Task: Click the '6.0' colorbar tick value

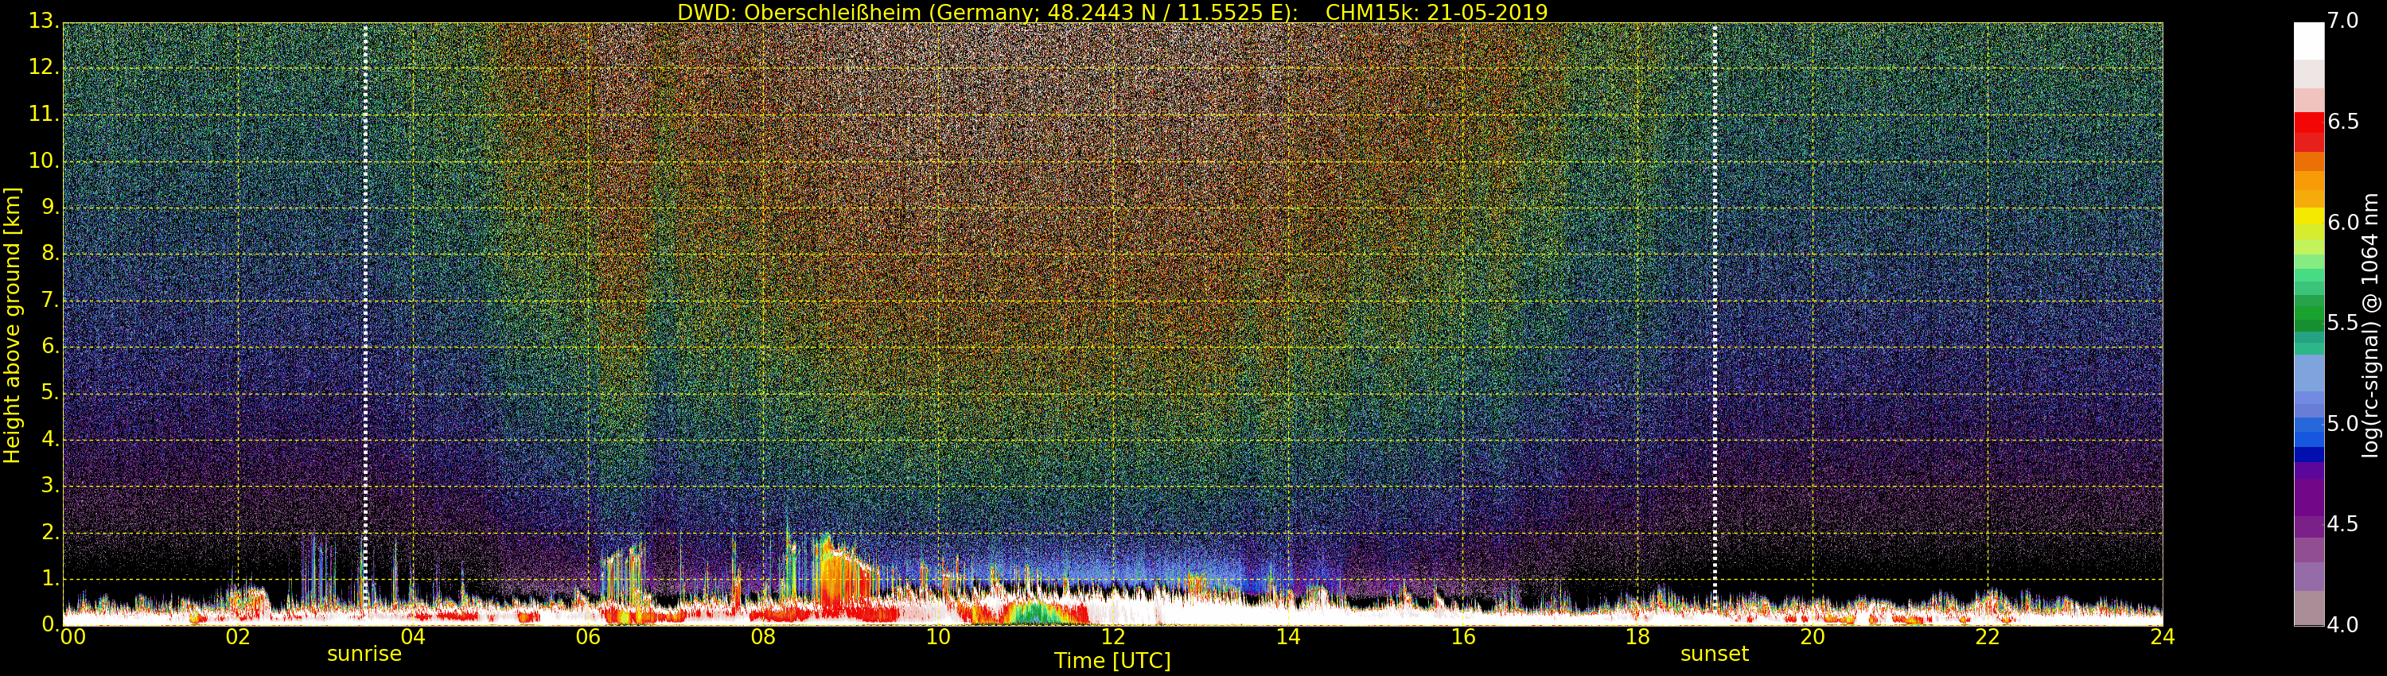Action: pyautogui.click(x=2342, y=222)
